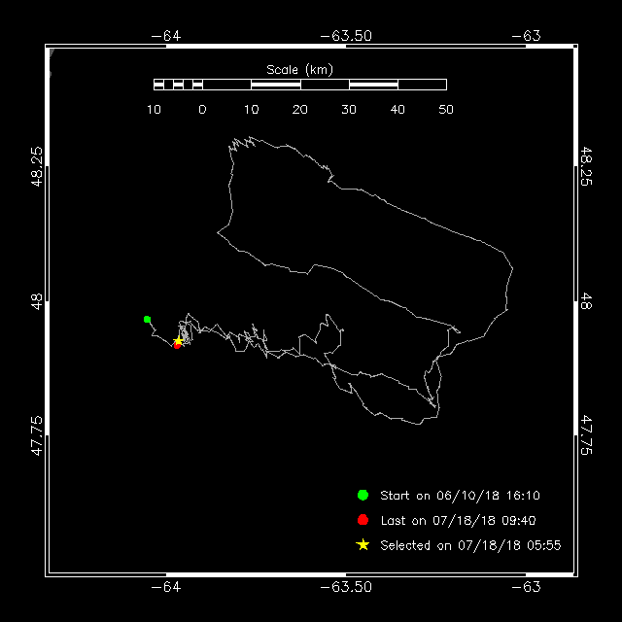Click the green start point marker on track

point(147,320)
